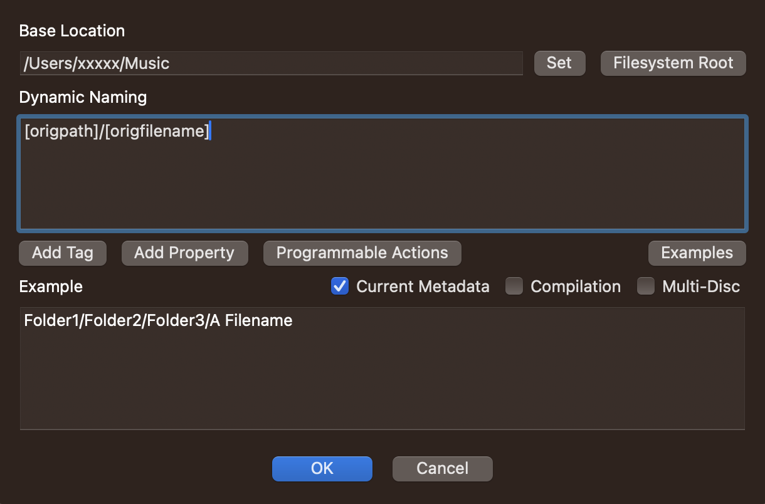Open Programmable Actions

click(362, 253)
